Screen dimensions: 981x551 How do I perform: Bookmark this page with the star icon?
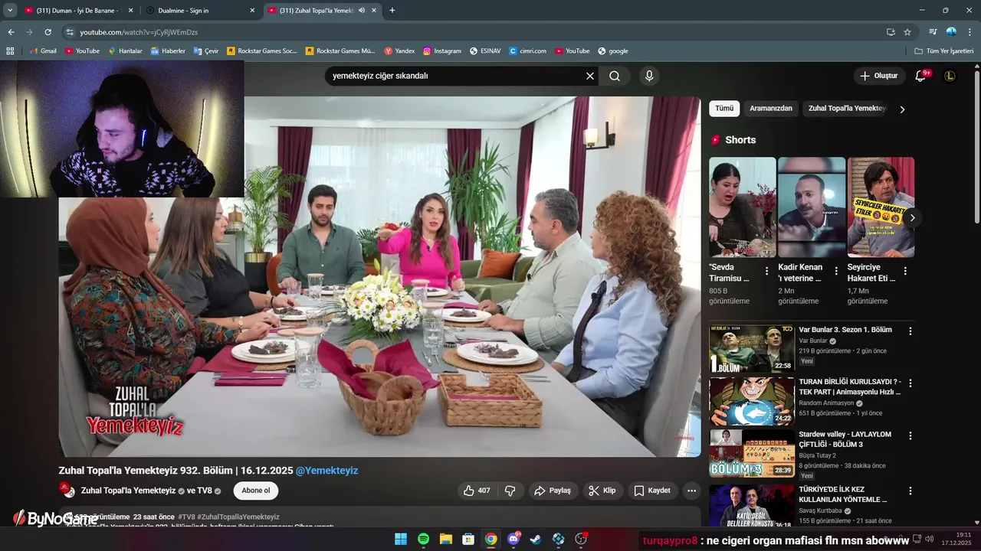tap(907, 32)
